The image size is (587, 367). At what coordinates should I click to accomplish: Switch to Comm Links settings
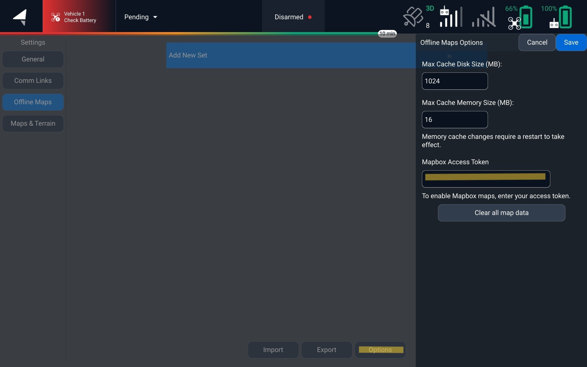coord(33,81)
